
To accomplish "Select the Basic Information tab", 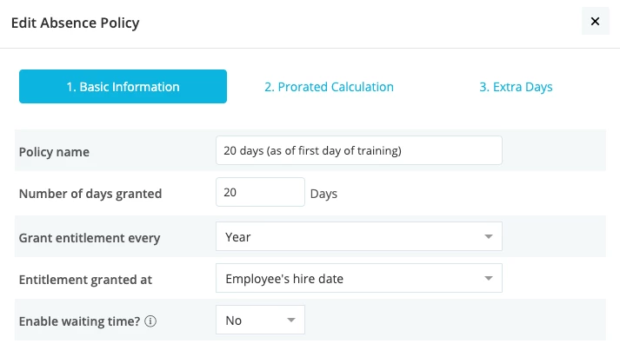I will click(x=123, y=87).
